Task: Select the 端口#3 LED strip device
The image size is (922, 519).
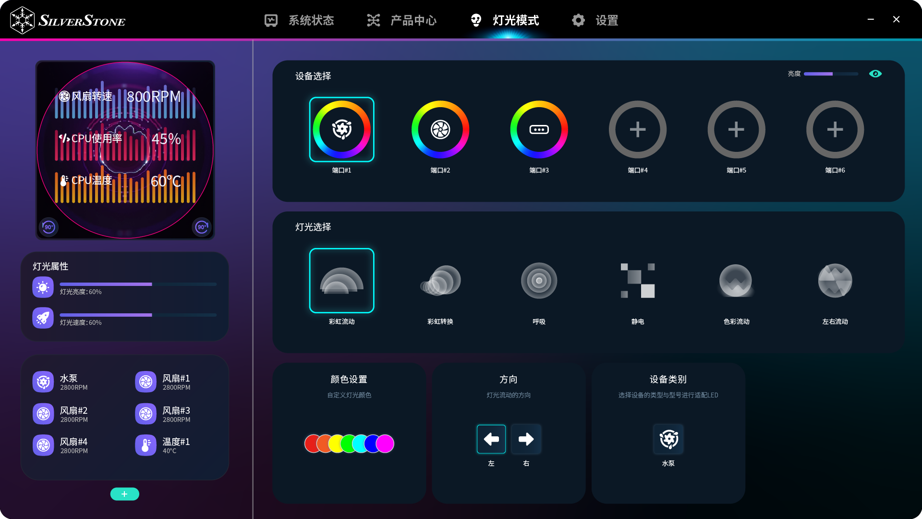Action: tap(539, 129)
